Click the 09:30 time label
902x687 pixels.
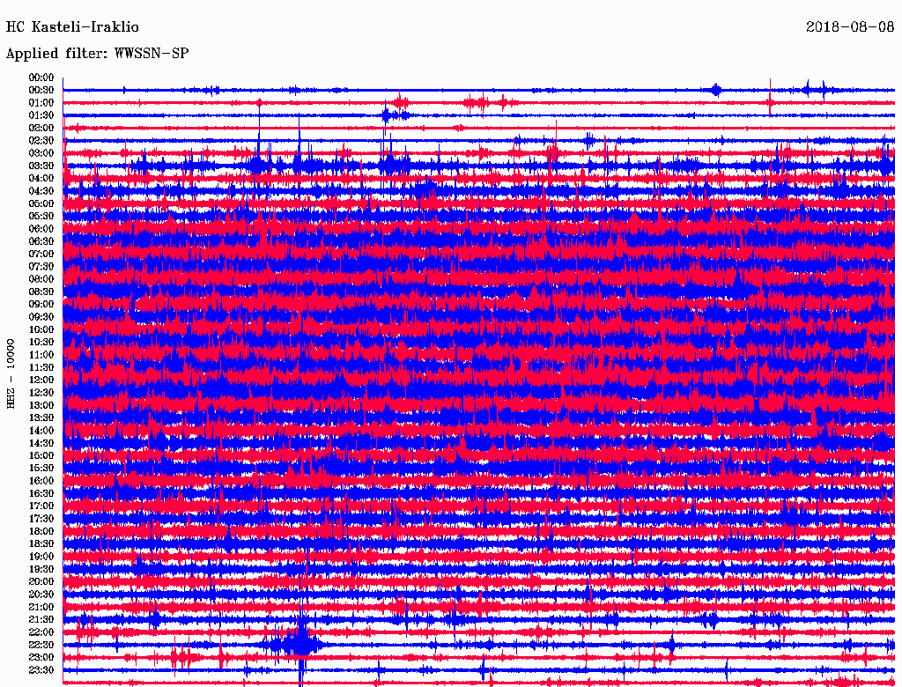click(x=41, y=317)
